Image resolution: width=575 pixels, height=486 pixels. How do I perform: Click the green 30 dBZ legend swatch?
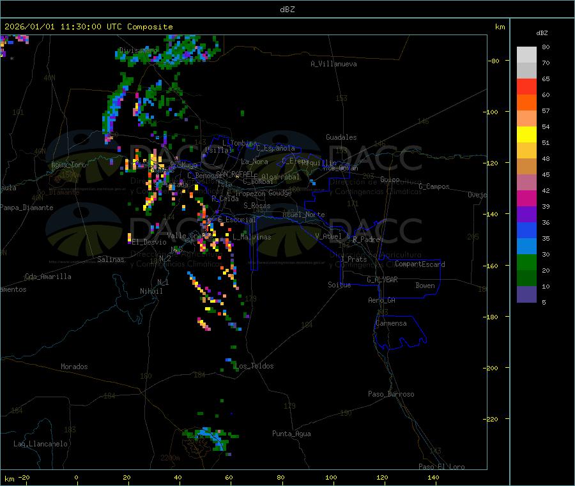tap(526, 262)
